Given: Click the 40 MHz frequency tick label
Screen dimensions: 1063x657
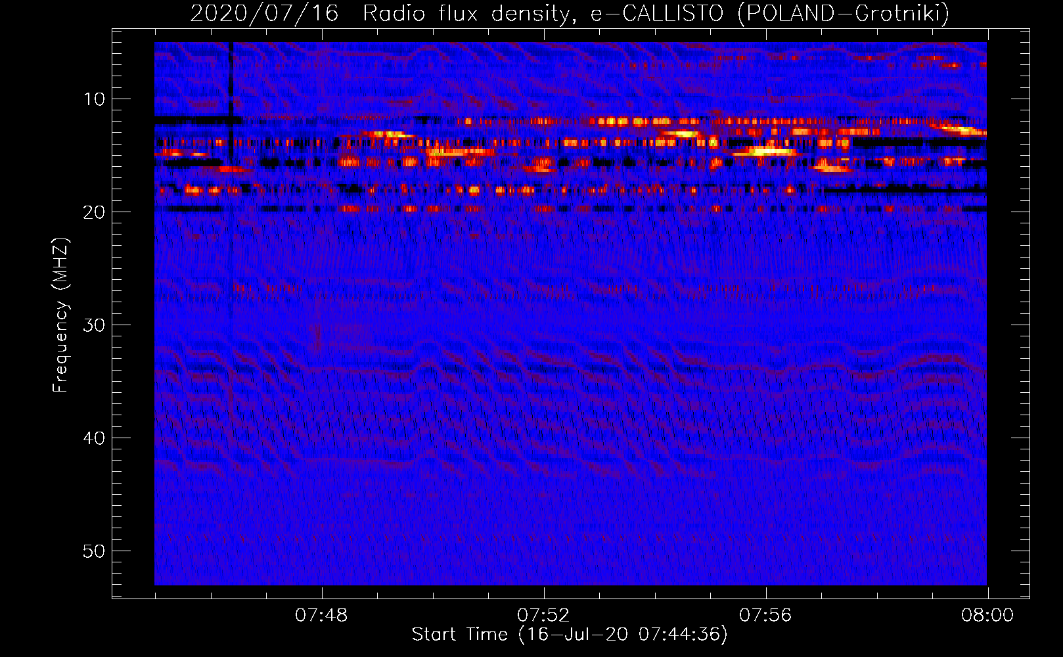Looking at the screenshot, I should [x=95, y=438].
